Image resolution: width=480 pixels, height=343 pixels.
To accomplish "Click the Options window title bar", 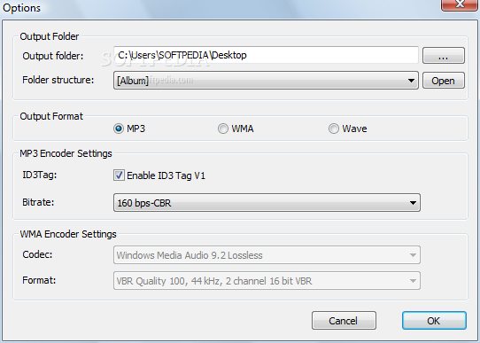I will point(221,9).
